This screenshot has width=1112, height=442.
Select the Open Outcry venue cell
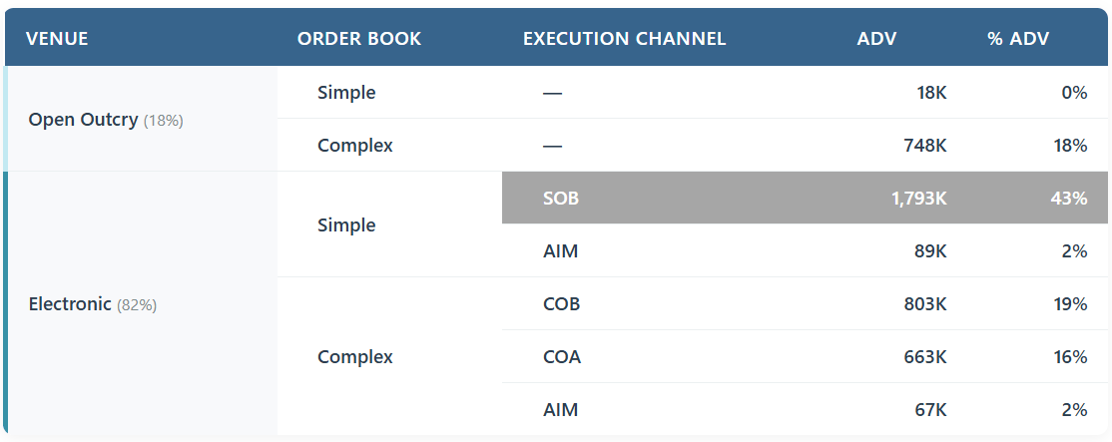(141, 119)
